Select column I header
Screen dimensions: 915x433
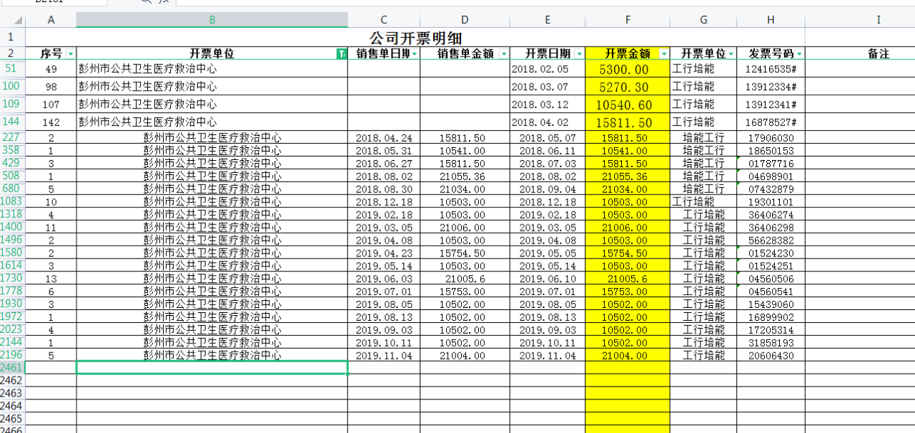(x=878, y=20)
